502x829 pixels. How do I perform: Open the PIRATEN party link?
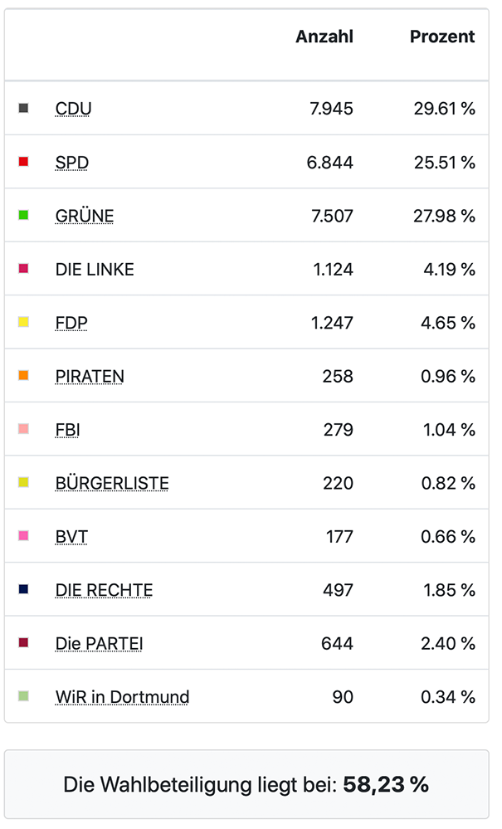[x=90, y=376]
